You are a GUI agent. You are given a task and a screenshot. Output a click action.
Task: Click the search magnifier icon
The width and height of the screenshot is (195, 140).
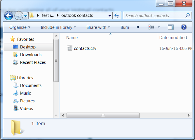point(188,15)
